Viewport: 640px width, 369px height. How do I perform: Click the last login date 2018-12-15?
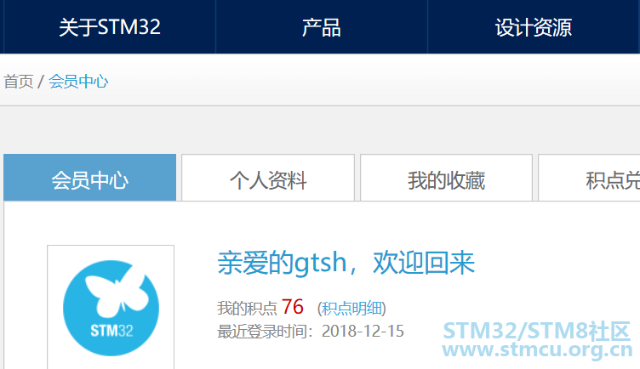pos(363,331)
